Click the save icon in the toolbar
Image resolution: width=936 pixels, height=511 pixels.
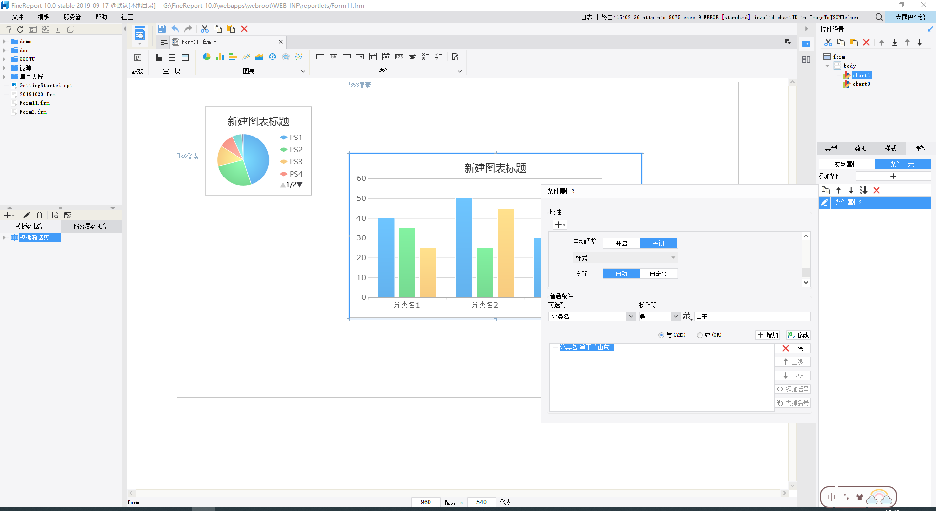coord(162,29)
